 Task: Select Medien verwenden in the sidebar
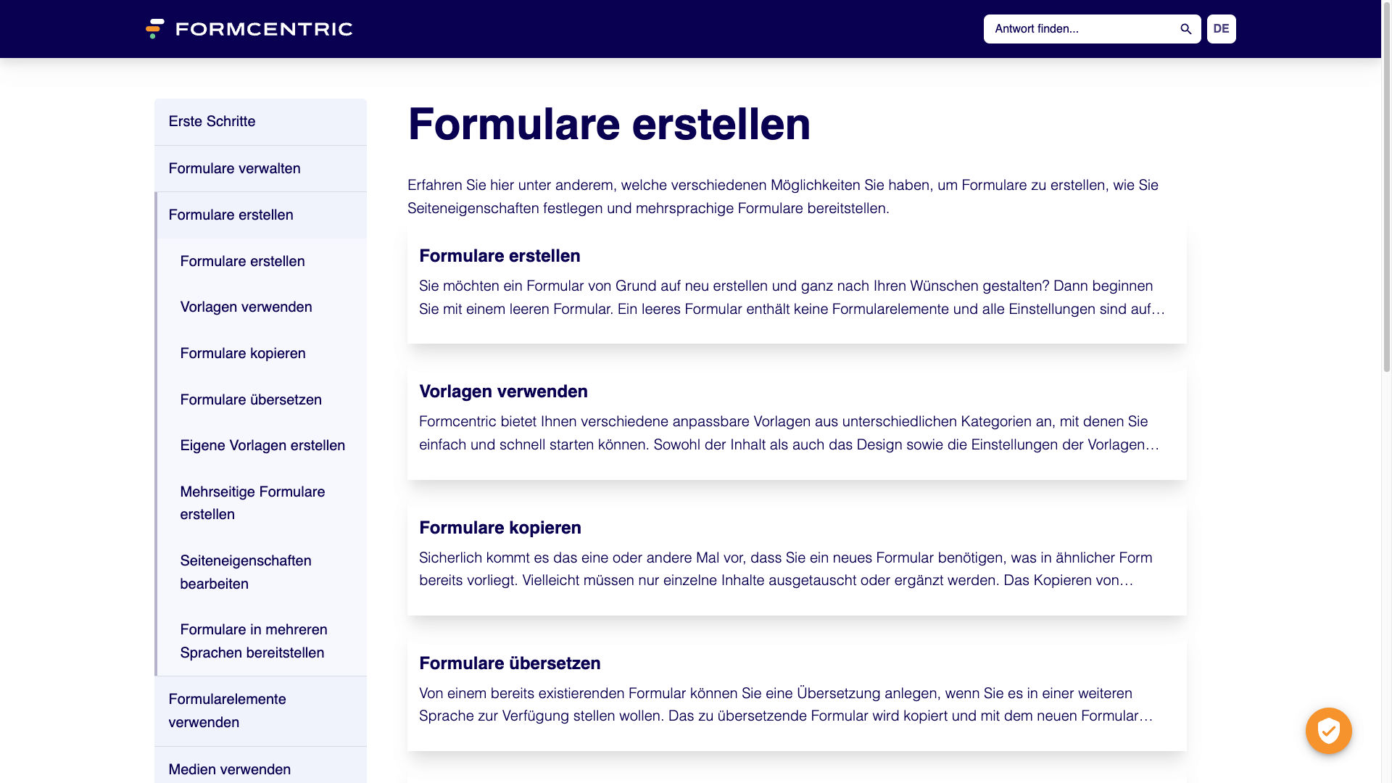[x=229, y=769]
